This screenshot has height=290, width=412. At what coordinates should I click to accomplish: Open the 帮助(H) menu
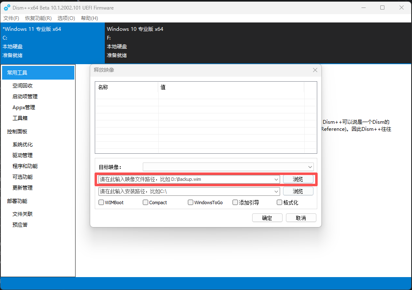pos(89,18)
